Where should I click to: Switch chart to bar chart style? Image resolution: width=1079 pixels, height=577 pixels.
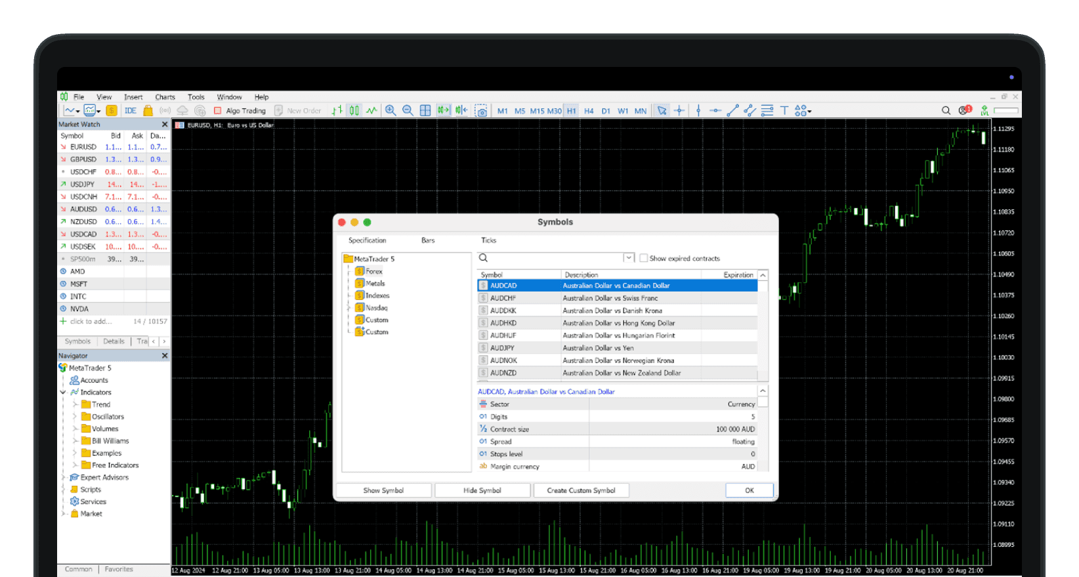(337, 111)
